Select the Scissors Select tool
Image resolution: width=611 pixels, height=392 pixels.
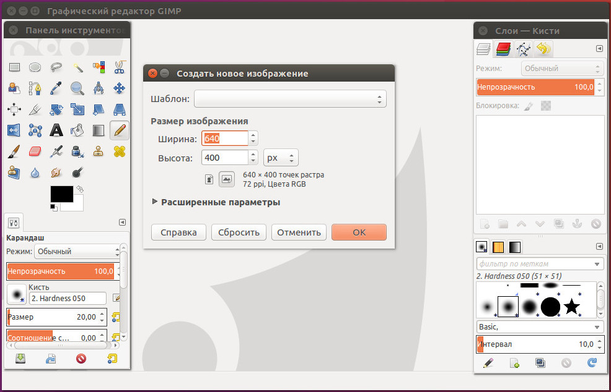(x=119, y=67)
